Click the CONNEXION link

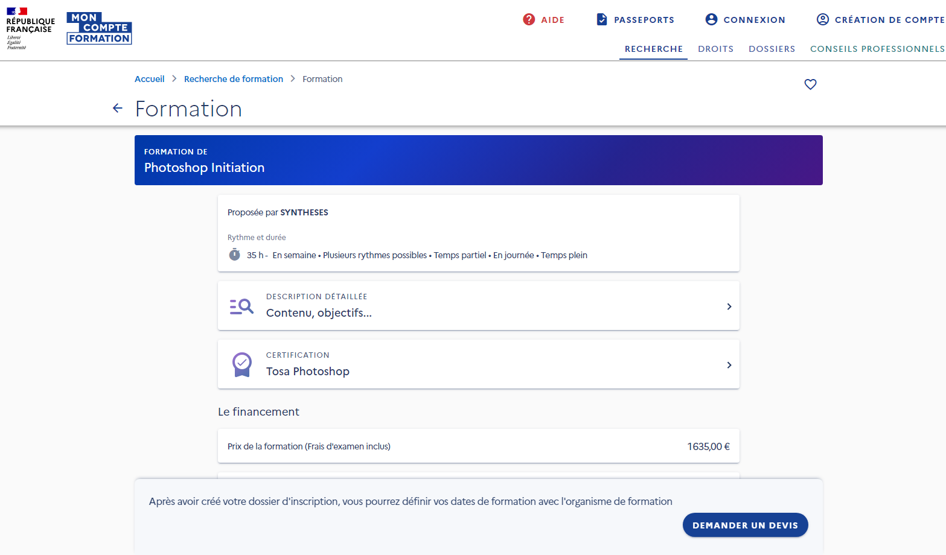click(755, 20)
